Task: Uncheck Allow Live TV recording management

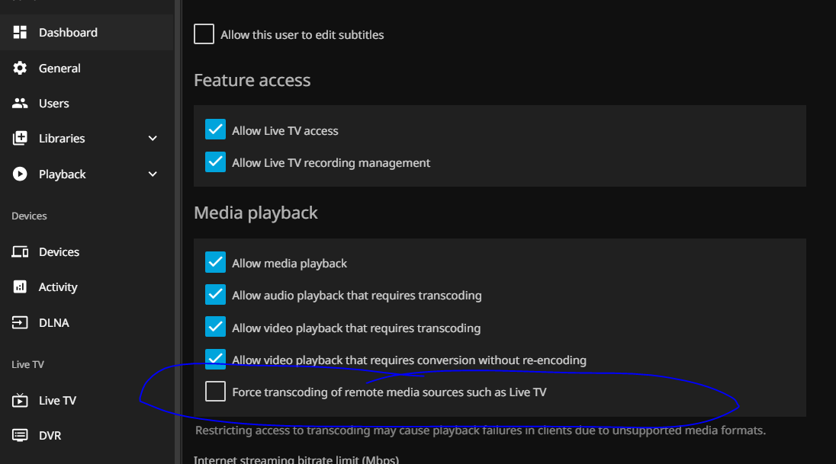Action: tap(216, 162)
